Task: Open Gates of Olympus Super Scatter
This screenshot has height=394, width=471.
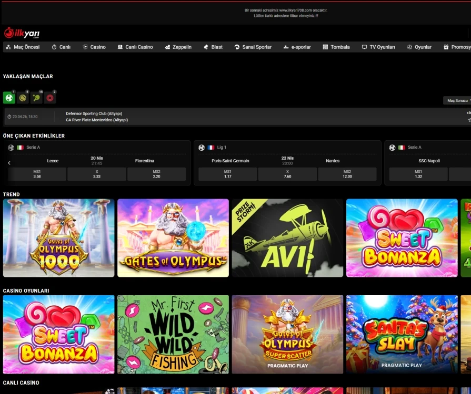Action: click(287, 335)
